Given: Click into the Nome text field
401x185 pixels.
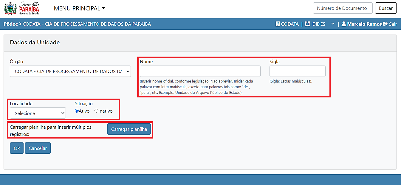Looking at the screenshot, I should 200,71.
